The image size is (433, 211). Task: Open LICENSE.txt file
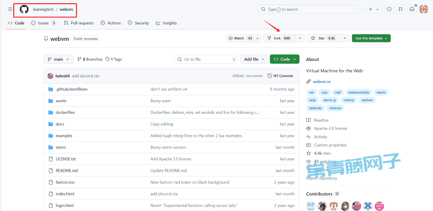coord(66,159)
